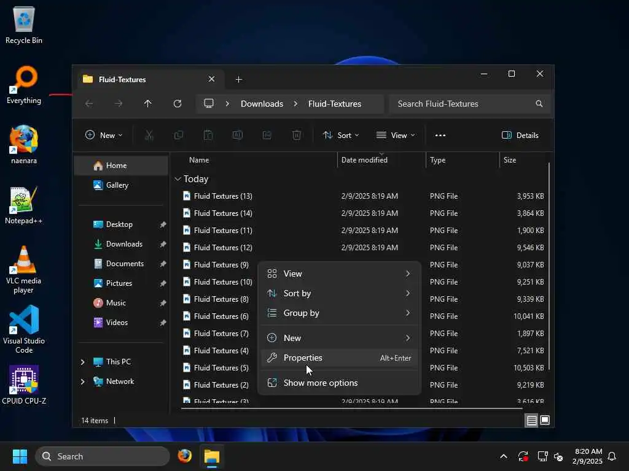This screenshot has width=629, height=471.
Task: Click the Search Fluid-Textures field
Action: point(469,104)
